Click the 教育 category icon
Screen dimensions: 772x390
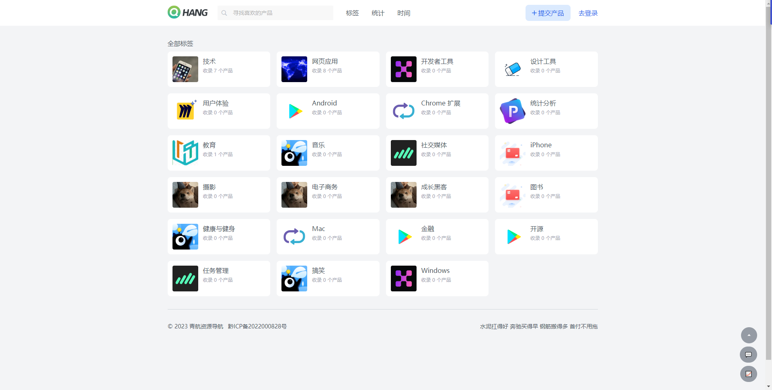tap(185, 153)
